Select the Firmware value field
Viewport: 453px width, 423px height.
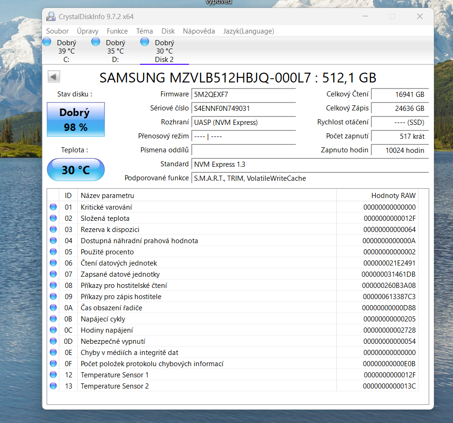243,94
